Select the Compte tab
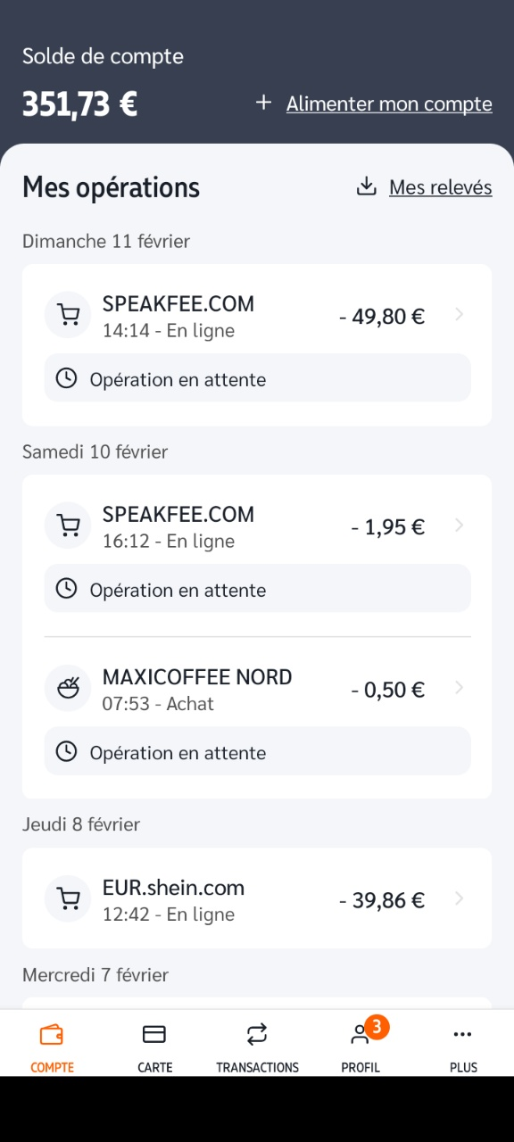This screenshot has width=514, height=1142. 52,1047
